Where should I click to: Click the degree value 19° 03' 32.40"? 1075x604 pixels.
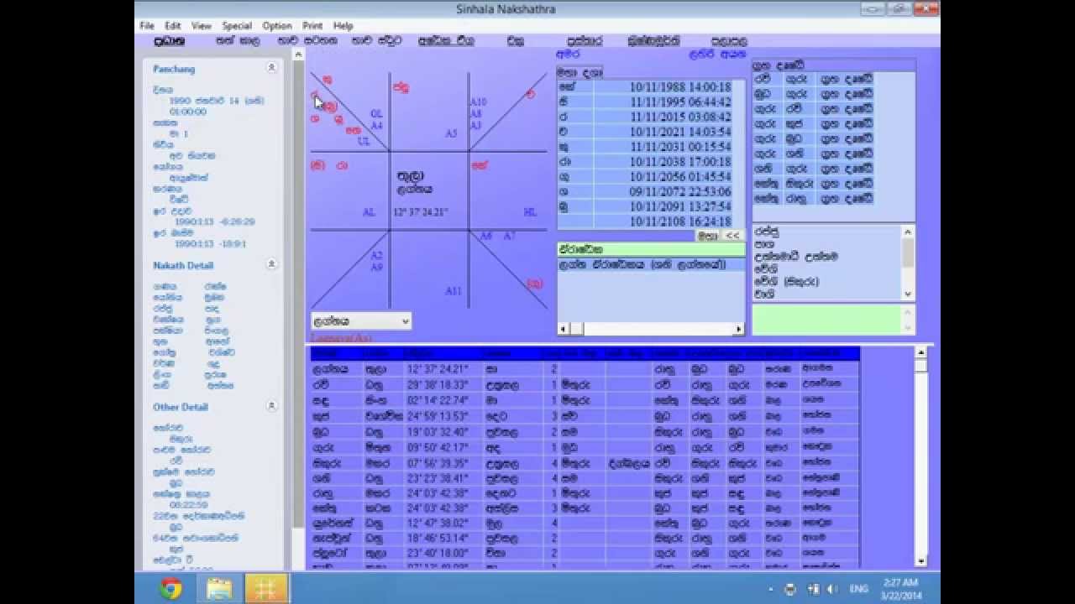[x=437, y=431]
